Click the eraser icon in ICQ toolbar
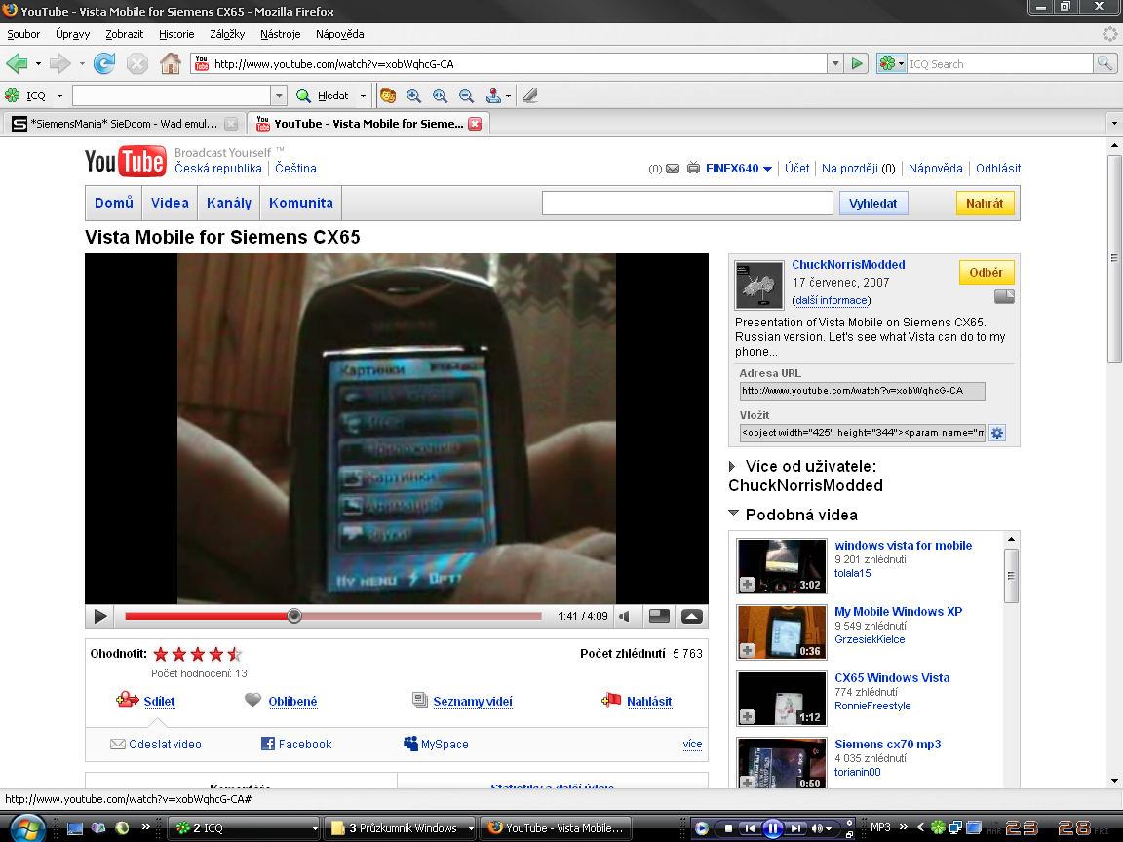Image resolution: width=1123 pixels, height=842 pixels. [x=530, y=96]
